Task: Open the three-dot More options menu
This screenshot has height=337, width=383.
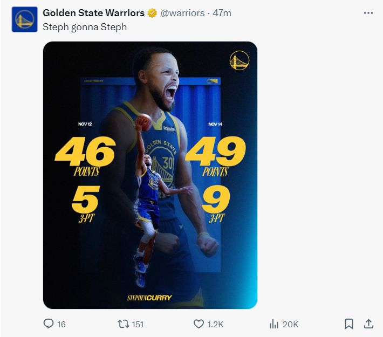Action: click(368, 13)
